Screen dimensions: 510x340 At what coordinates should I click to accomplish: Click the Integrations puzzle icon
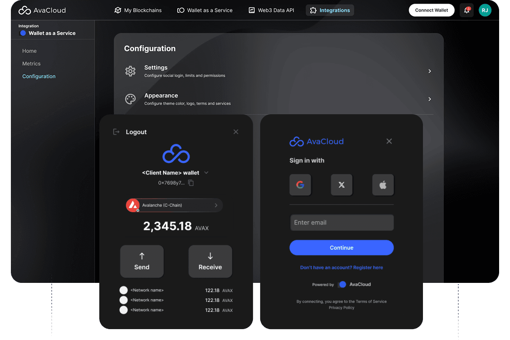pos(313,10)
